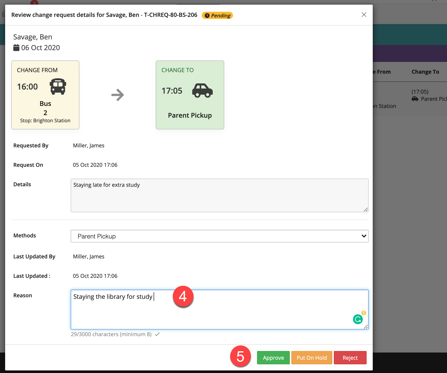Approve the change request

tap(273, 358)
